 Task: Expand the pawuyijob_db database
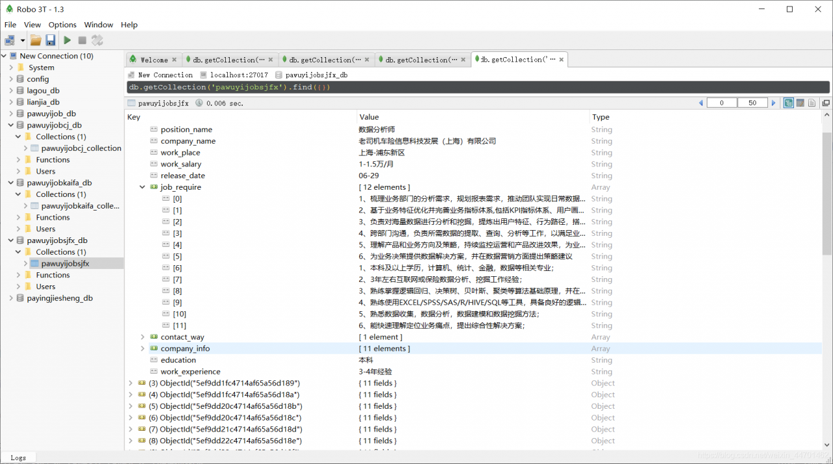(x=11, y=114)
